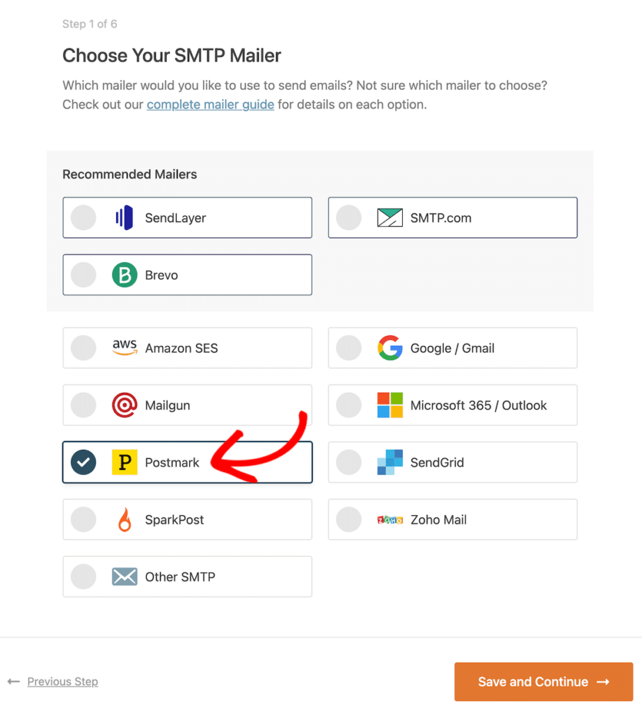Viewport: 642px width, 712px height.
Task: Click the yellow Postmark P logo
Action: coord(125,462)
